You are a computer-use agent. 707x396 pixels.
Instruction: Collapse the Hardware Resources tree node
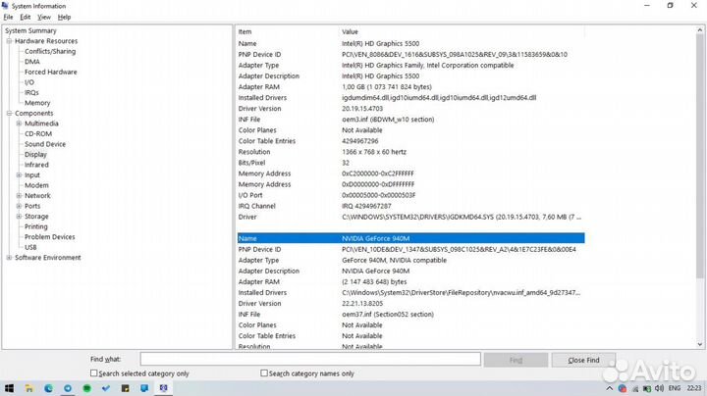tap(9, 41)
